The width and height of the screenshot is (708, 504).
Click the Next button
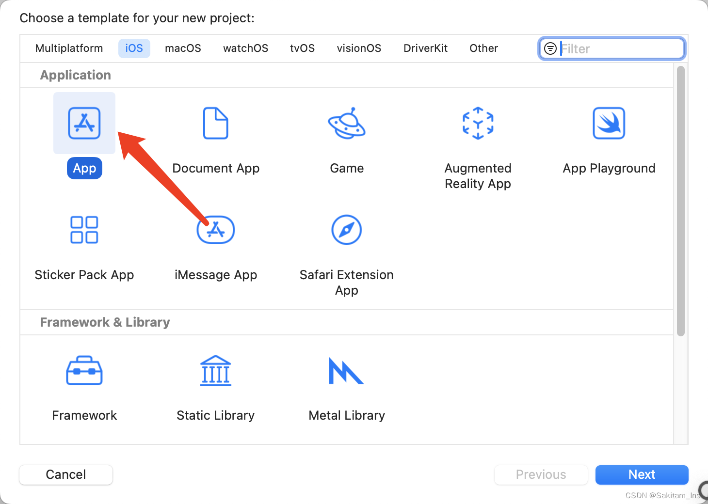(642, 474)
